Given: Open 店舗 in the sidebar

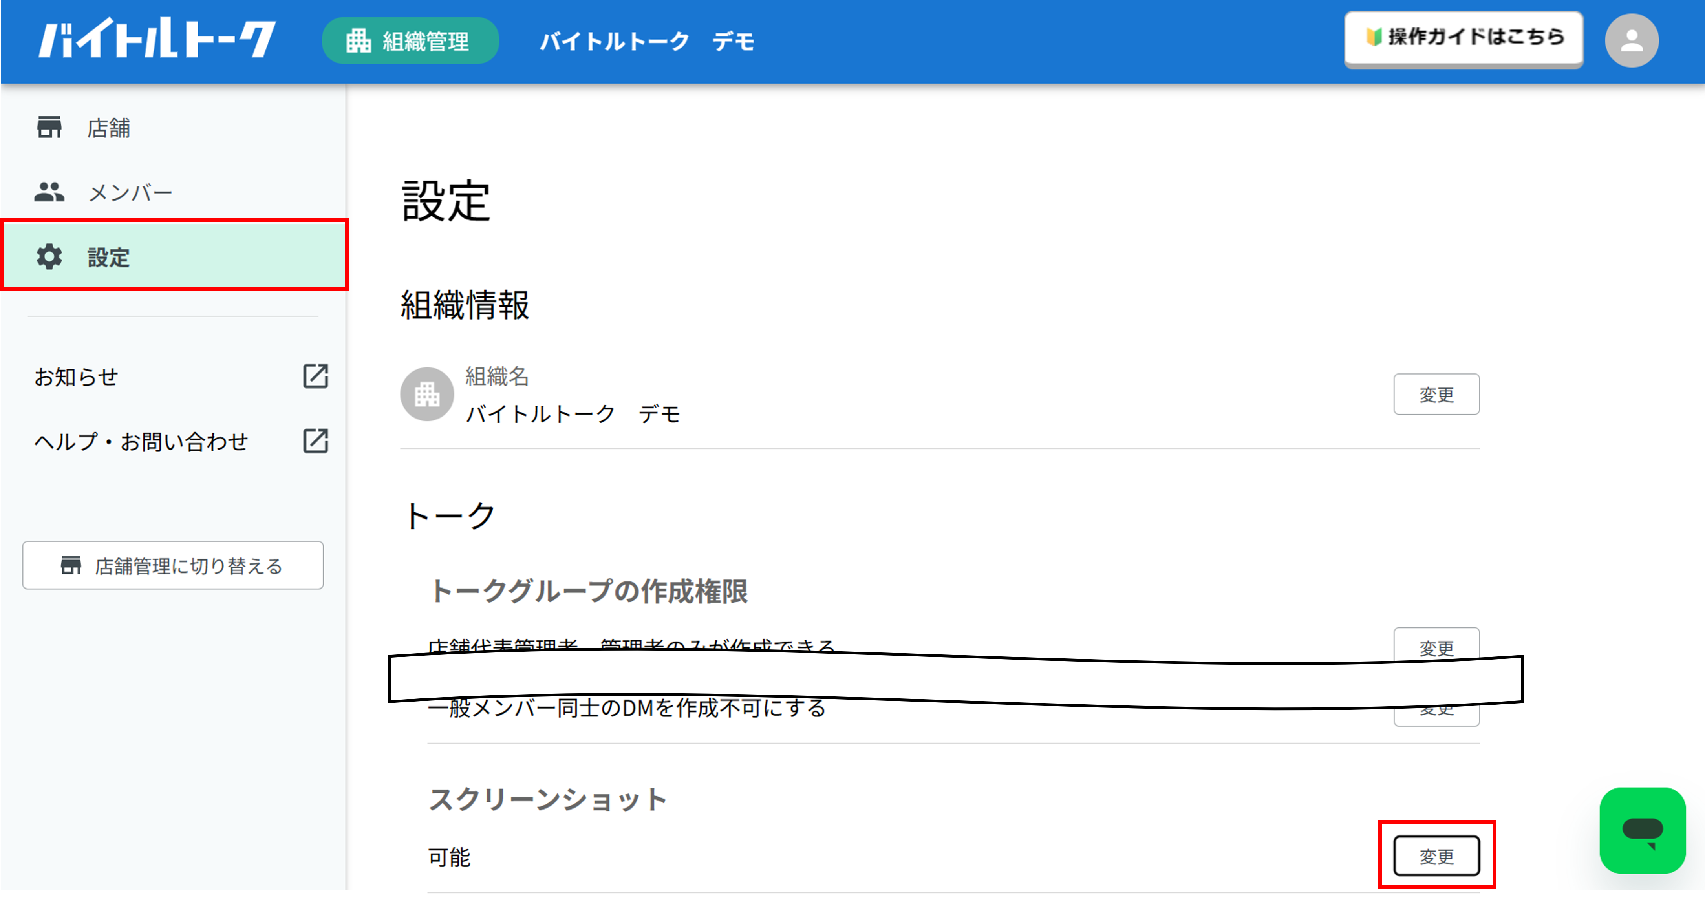Looking at the screenshot, I should click(174, 128).
